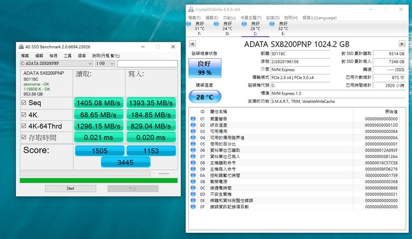Click the 屬性名稱 attribute name column header

point(219,112)
